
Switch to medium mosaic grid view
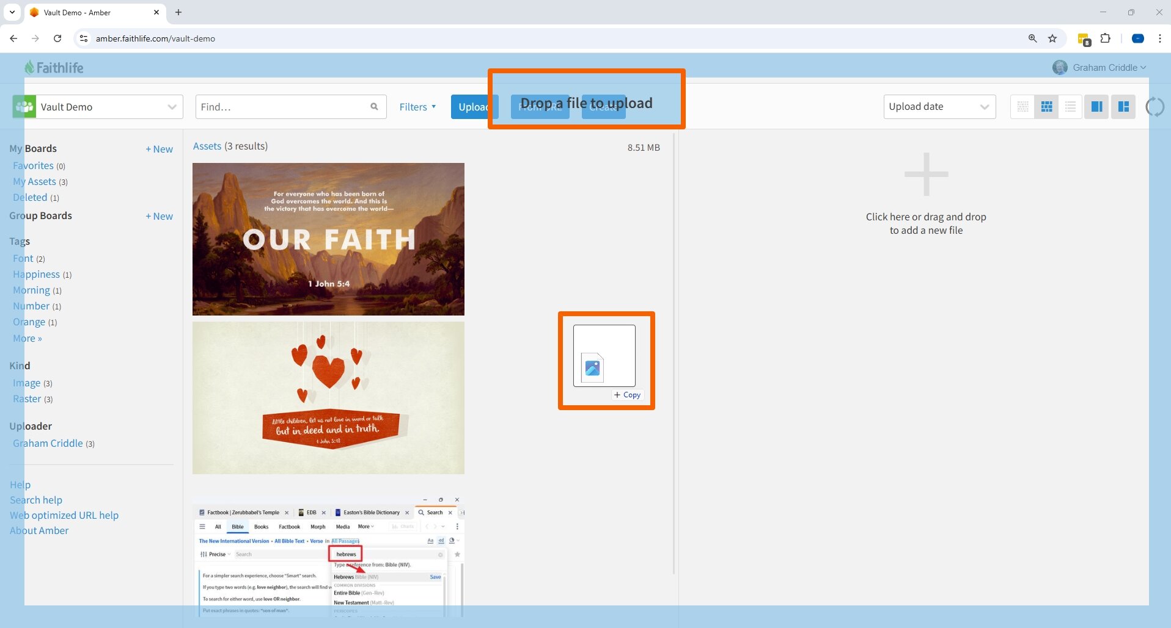(1046, 107)
